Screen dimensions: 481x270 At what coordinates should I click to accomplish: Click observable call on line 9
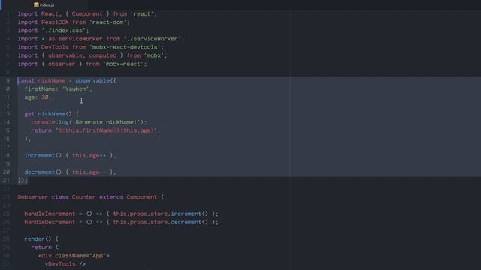[92, 81]
